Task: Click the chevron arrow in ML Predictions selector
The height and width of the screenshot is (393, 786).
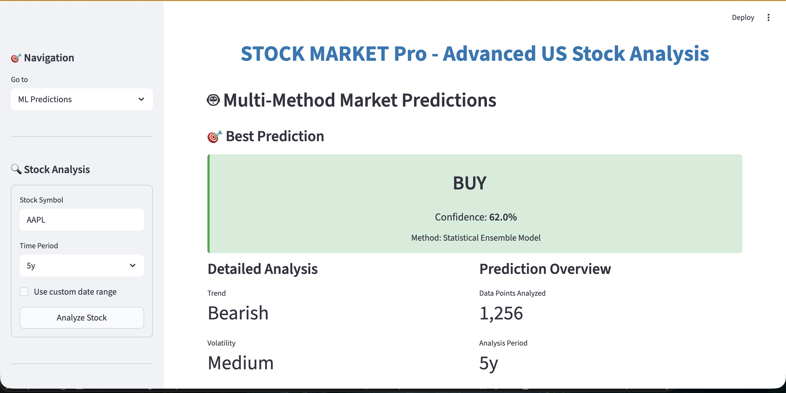Action: click(141, 99)
